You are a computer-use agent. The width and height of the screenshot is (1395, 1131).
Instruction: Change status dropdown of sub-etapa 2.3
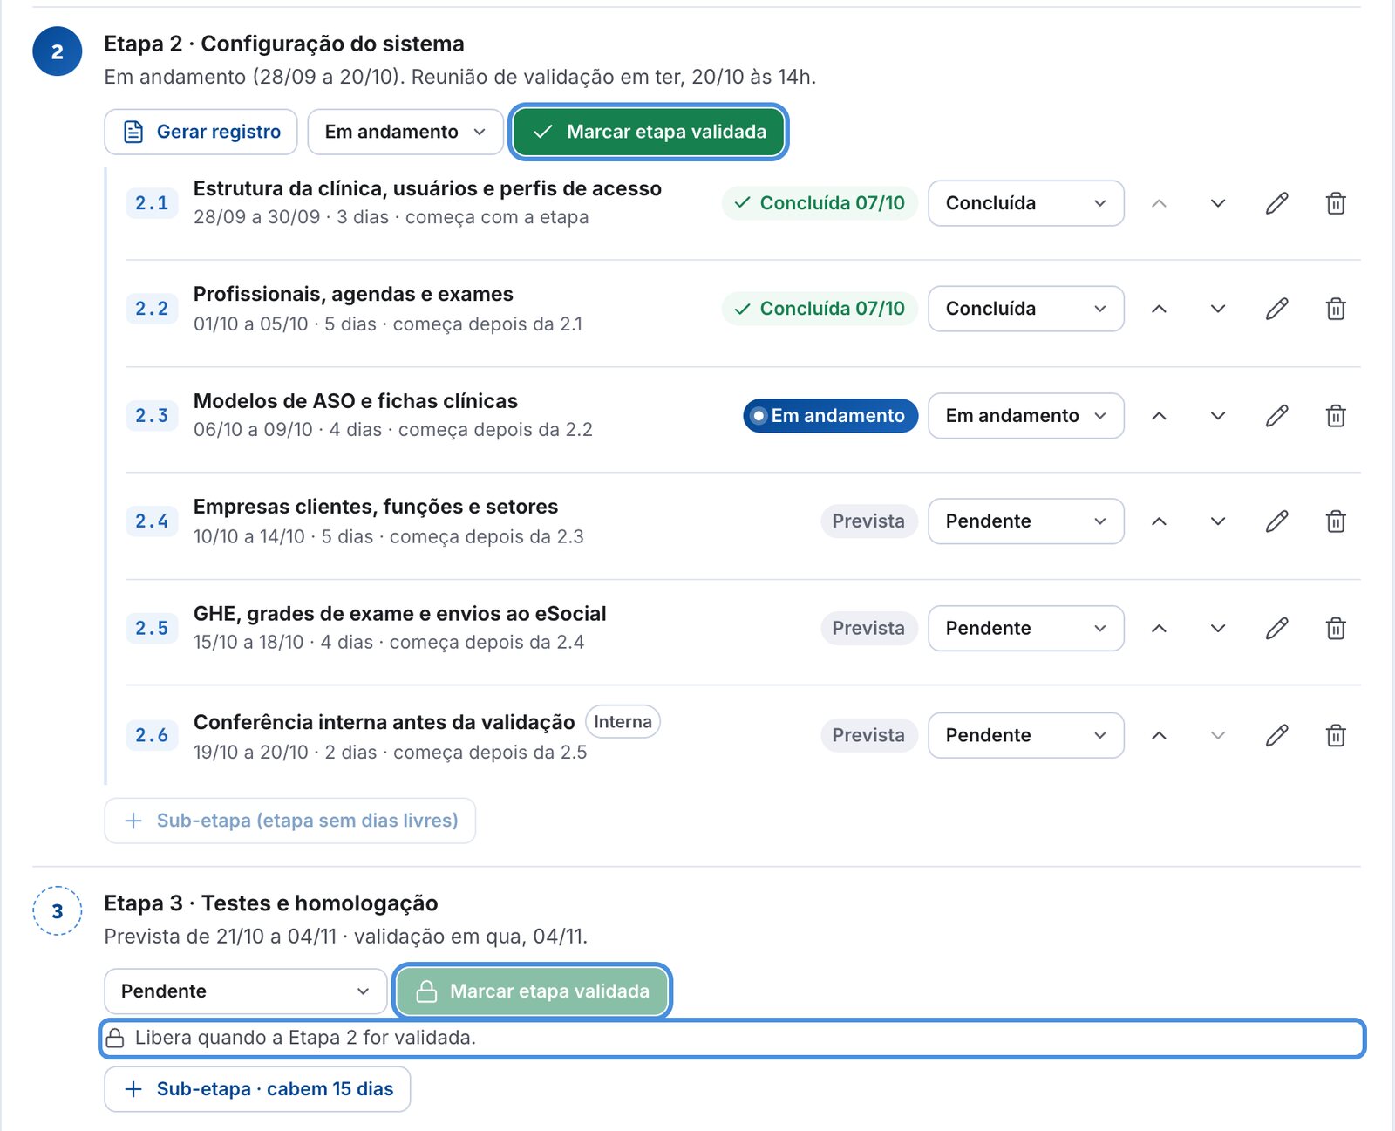coord(1026,416)
